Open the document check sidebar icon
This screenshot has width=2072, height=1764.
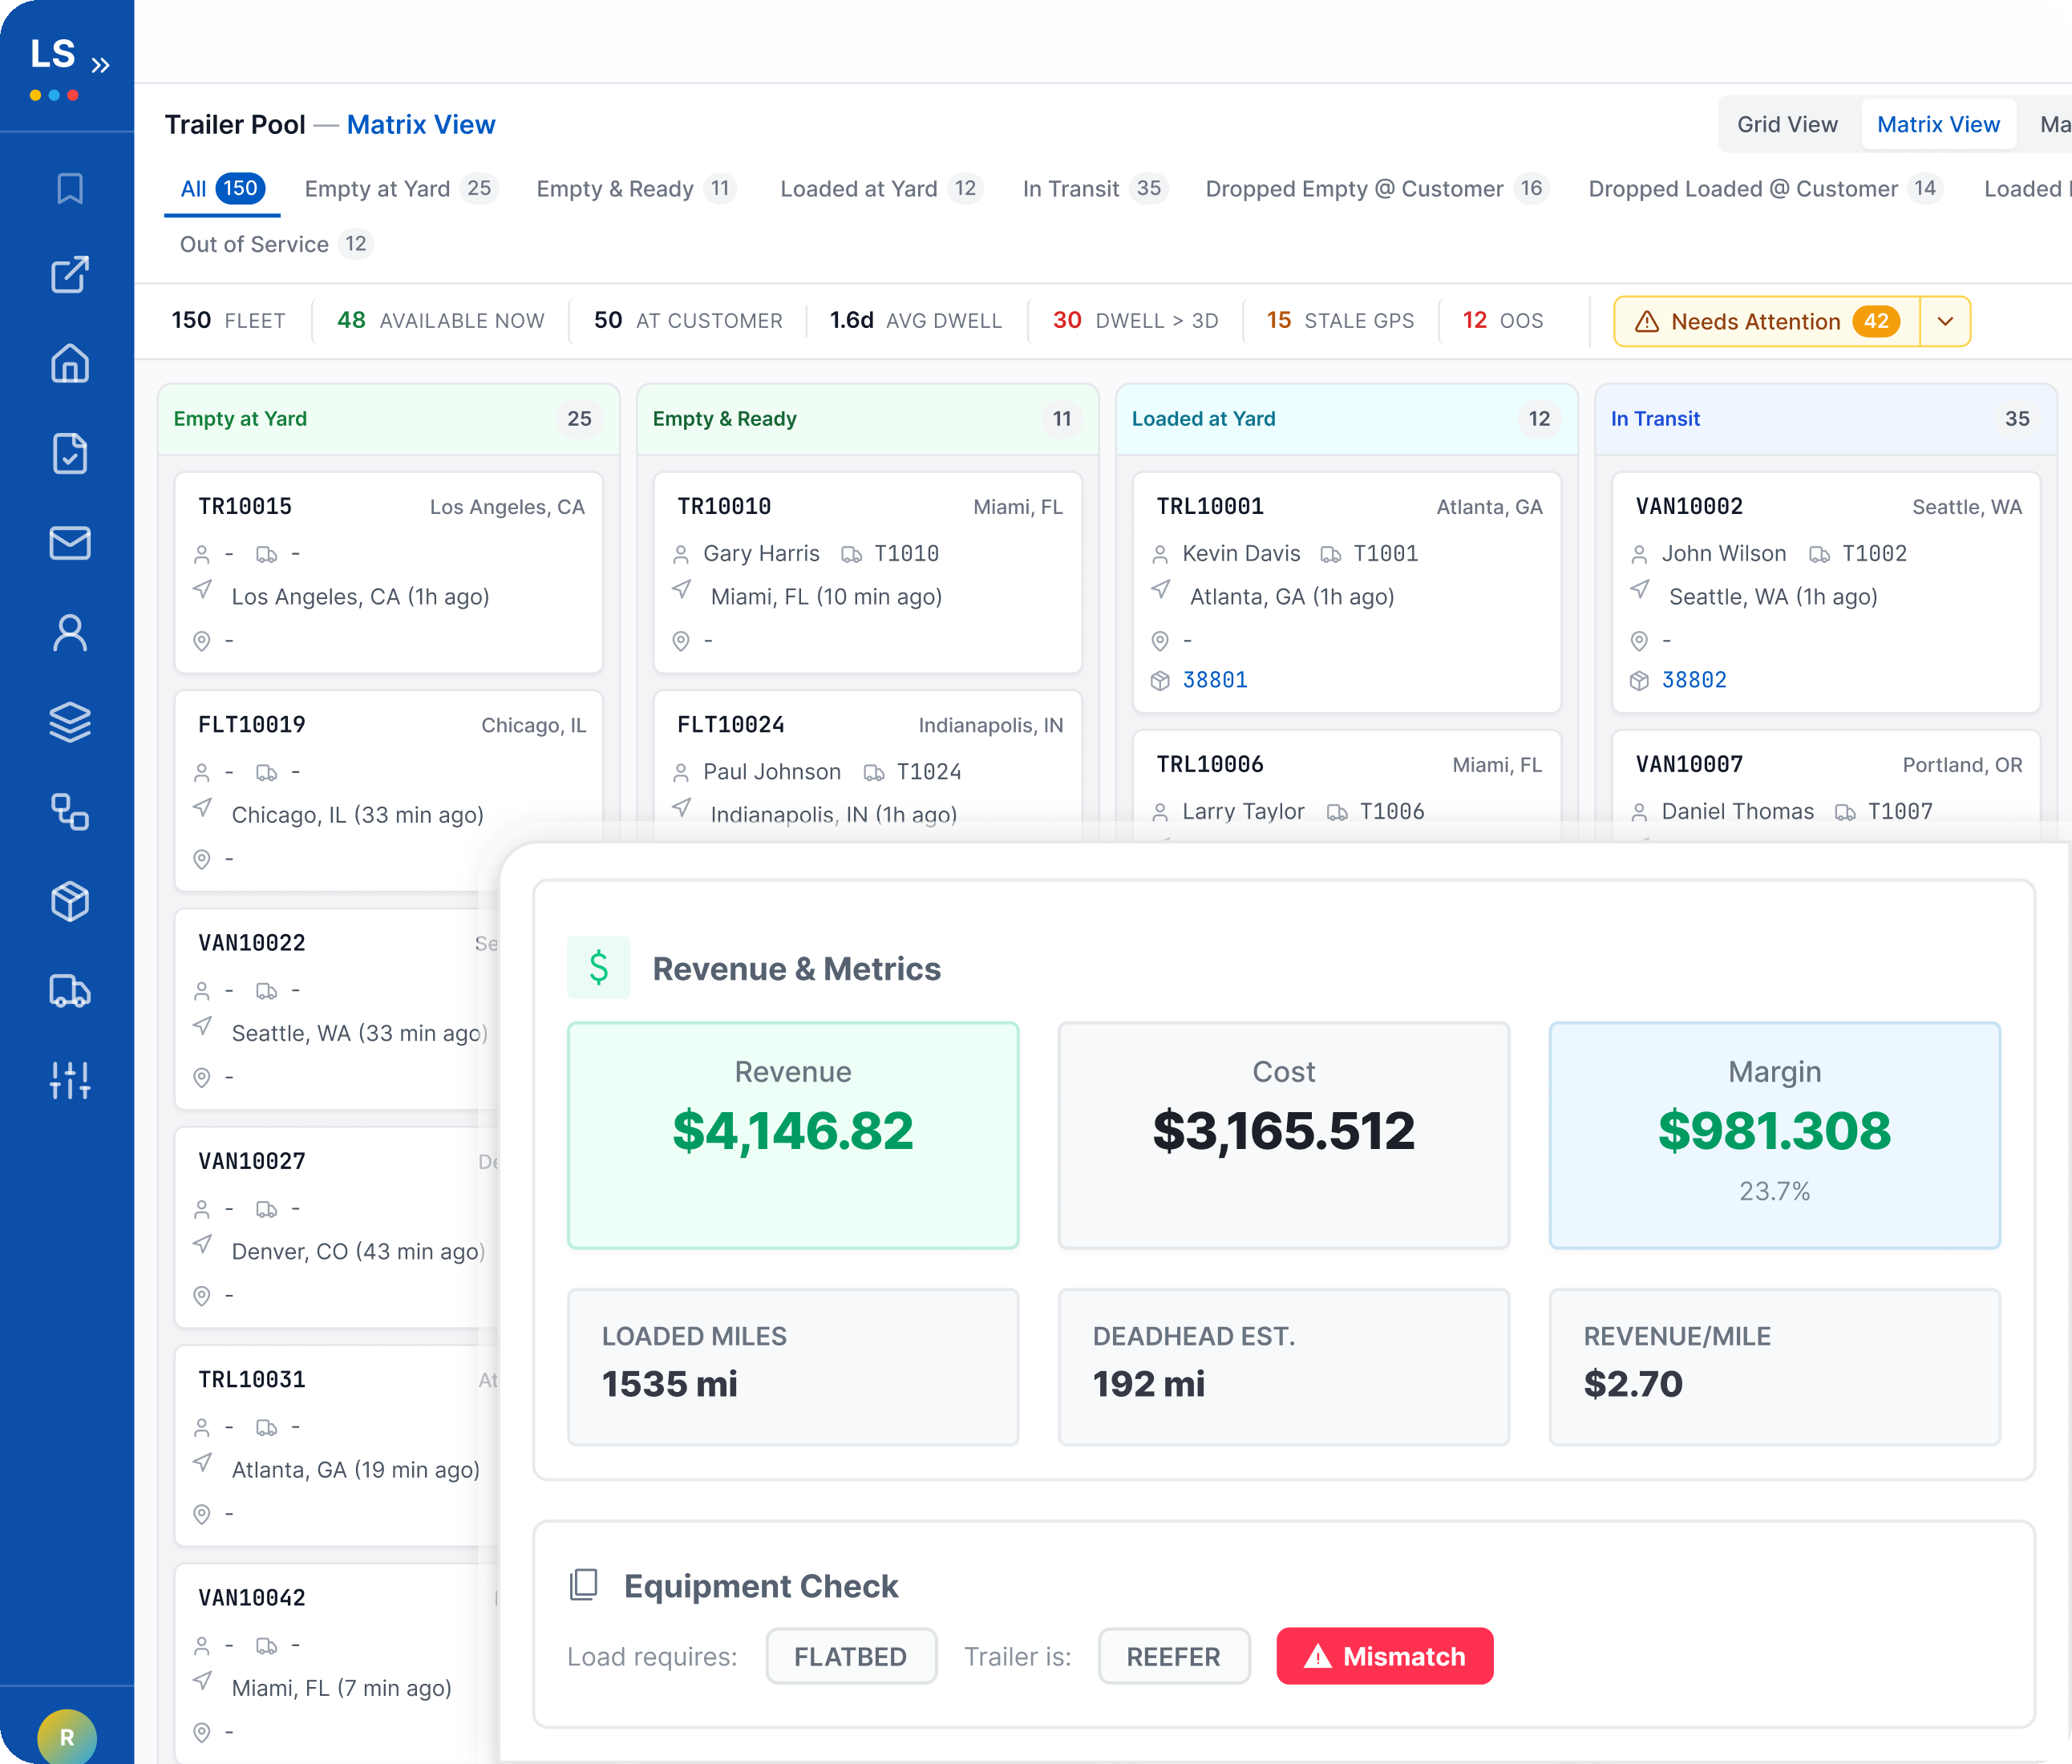click(70, 453)
